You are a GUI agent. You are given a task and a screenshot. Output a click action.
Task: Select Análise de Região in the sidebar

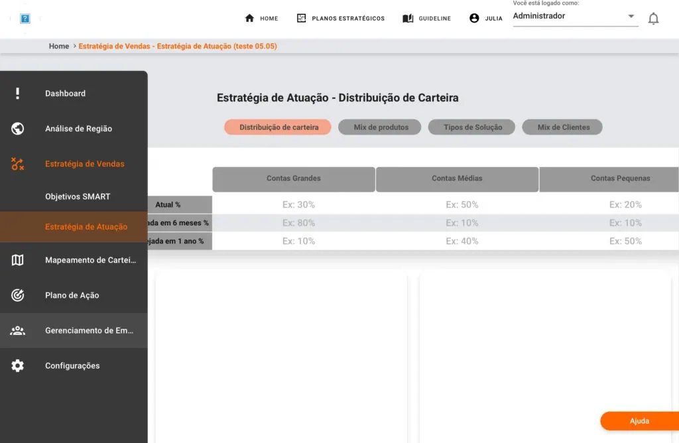(74, 129)
